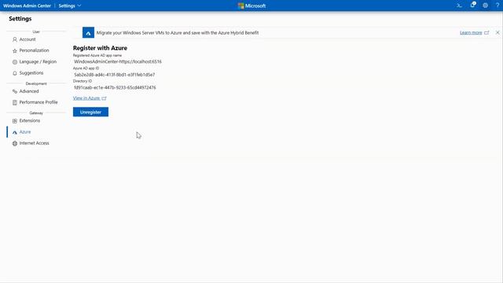Viewport: 503px width, 283px height.
Task: Click the Azure sidebar icon
Action: [15, 132]
